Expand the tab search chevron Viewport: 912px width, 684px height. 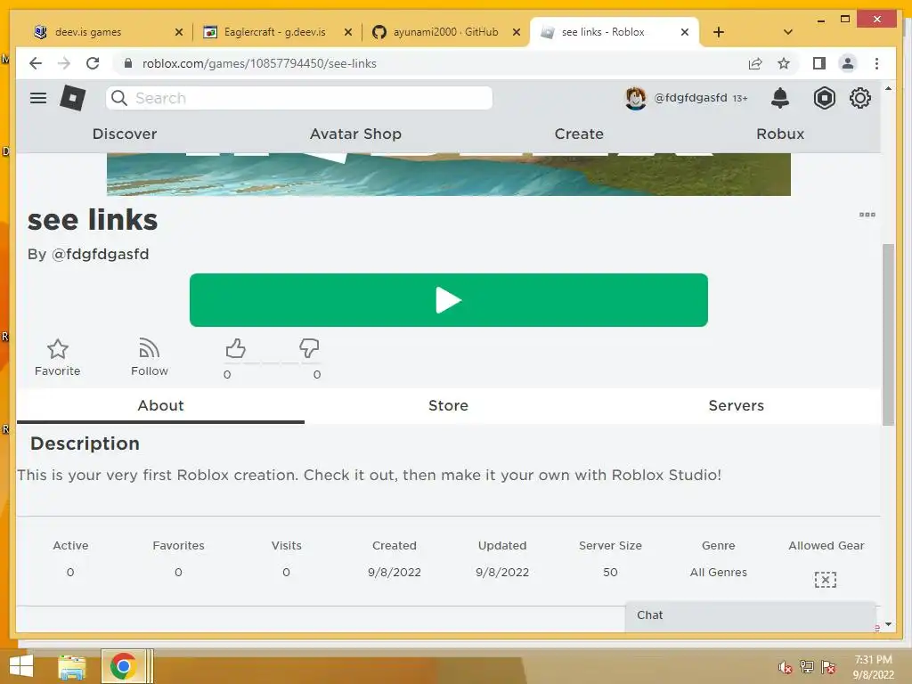(788, 32)
